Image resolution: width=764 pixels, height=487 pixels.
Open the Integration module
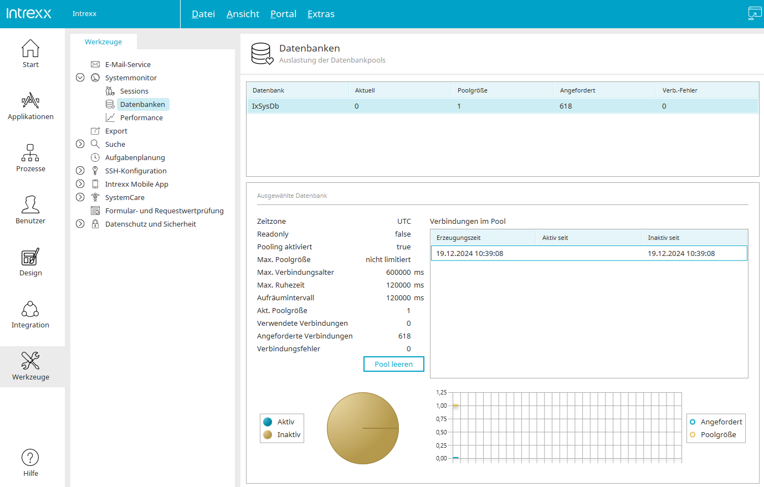pyautogui.click(x=30, y=314)
